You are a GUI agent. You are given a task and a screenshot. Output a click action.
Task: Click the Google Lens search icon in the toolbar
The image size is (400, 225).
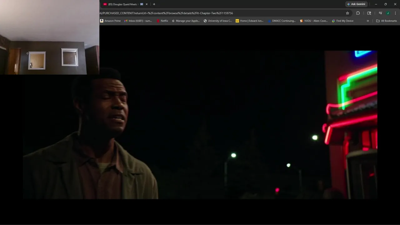369,13
